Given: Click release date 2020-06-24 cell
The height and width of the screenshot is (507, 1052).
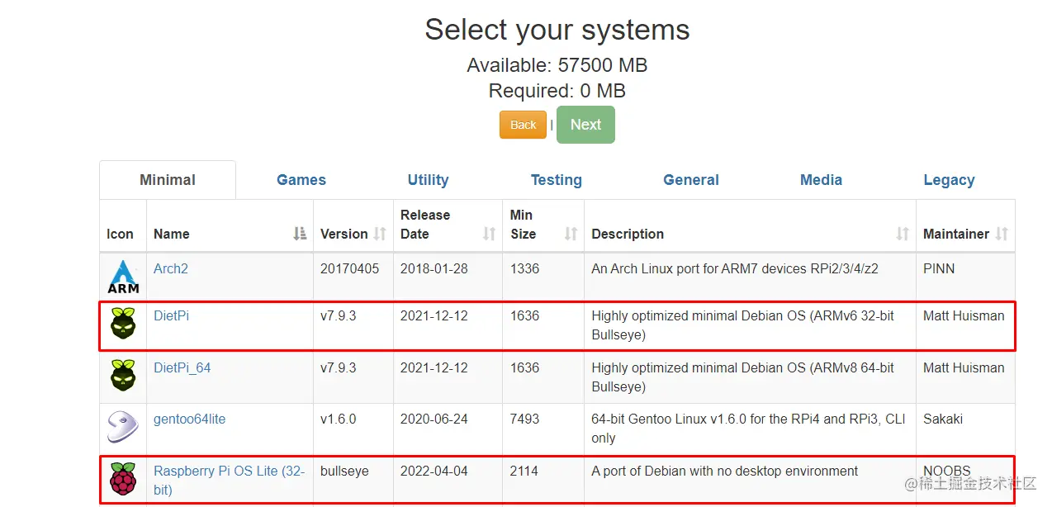Looking at the screenshot, I should [x=434, y=419].
